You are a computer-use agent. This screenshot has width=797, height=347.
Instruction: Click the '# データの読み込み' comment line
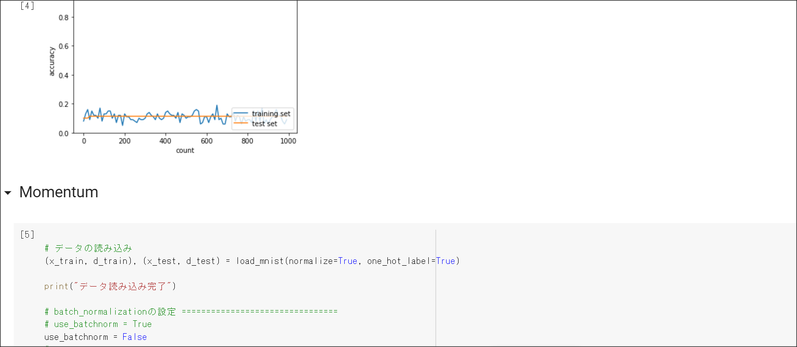pos(88,248)
